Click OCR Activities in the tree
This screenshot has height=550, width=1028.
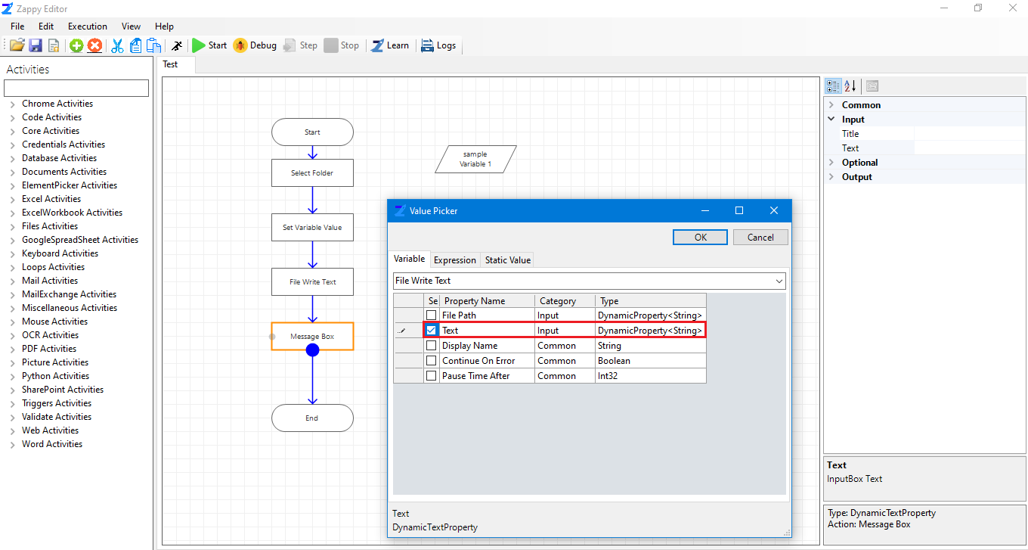tap(50, 335)
